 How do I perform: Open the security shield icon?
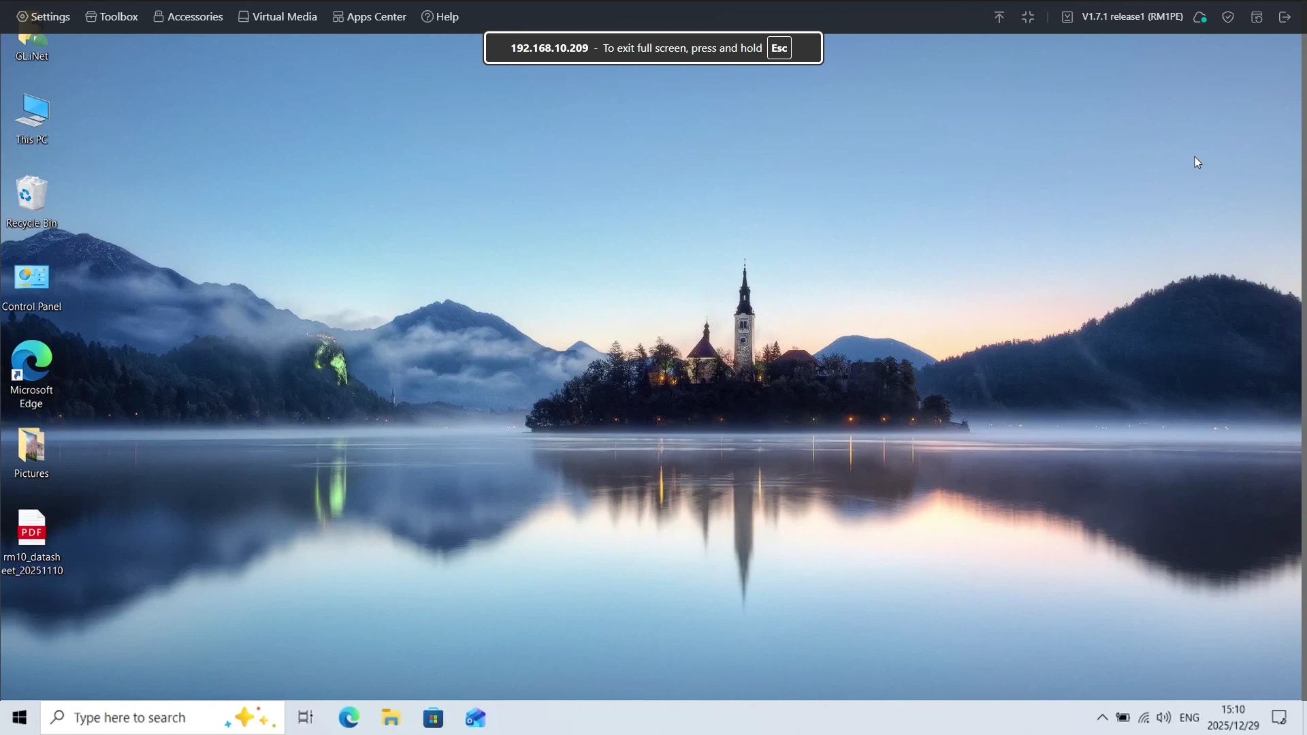coord(1228,17)
